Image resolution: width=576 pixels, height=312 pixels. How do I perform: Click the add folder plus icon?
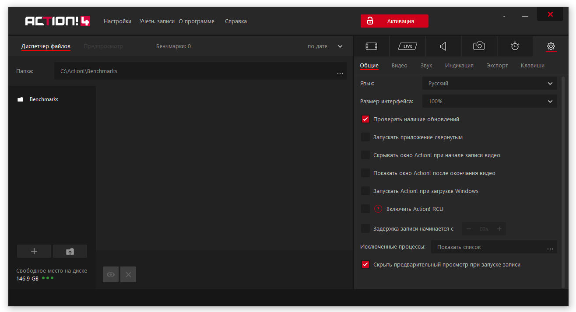[34, 251]
